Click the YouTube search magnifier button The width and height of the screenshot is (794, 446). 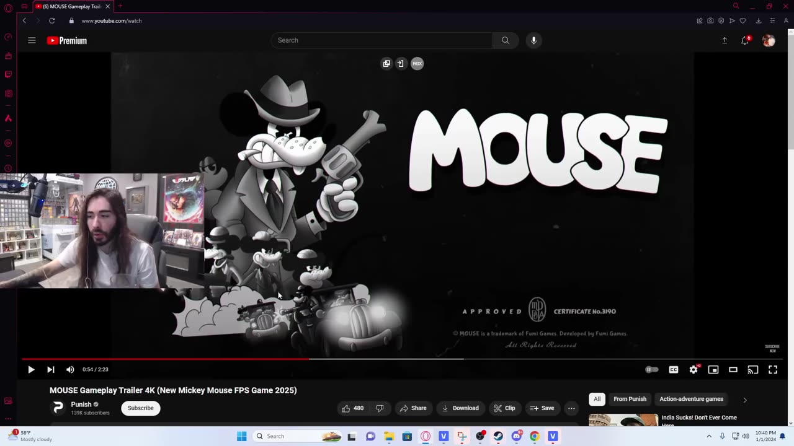point(506,40)
